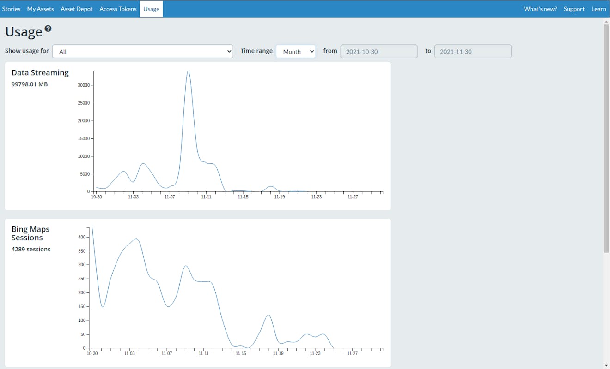Viewport: 610px width, 369px height.
Task: Click the scrollbar down arrow
Action: [x=606, y=365]
